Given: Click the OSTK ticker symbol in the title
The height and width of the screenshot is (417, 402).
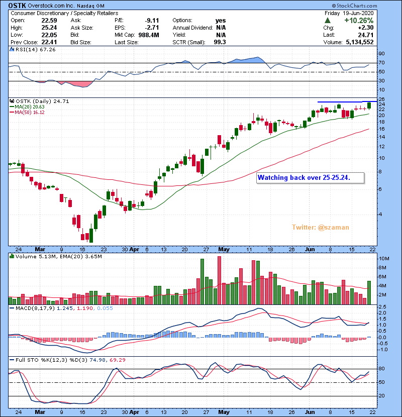Looking at the screenshot, I should pos(17,6).
